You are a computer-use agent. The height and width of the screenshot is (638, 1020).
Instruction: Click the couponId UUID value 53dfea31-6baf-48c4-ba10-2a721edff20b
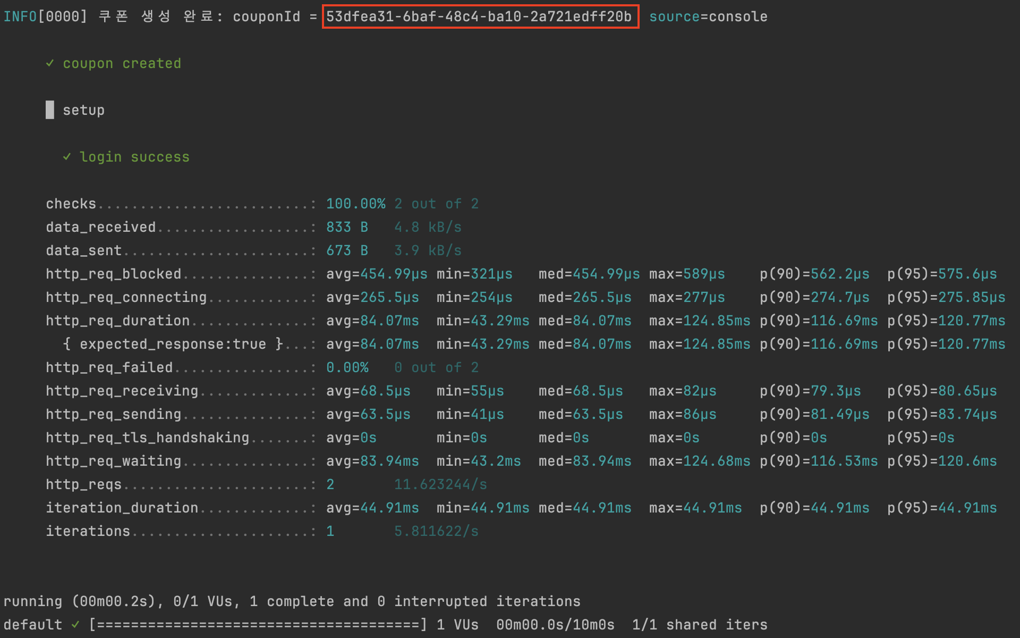pos(479,16)
